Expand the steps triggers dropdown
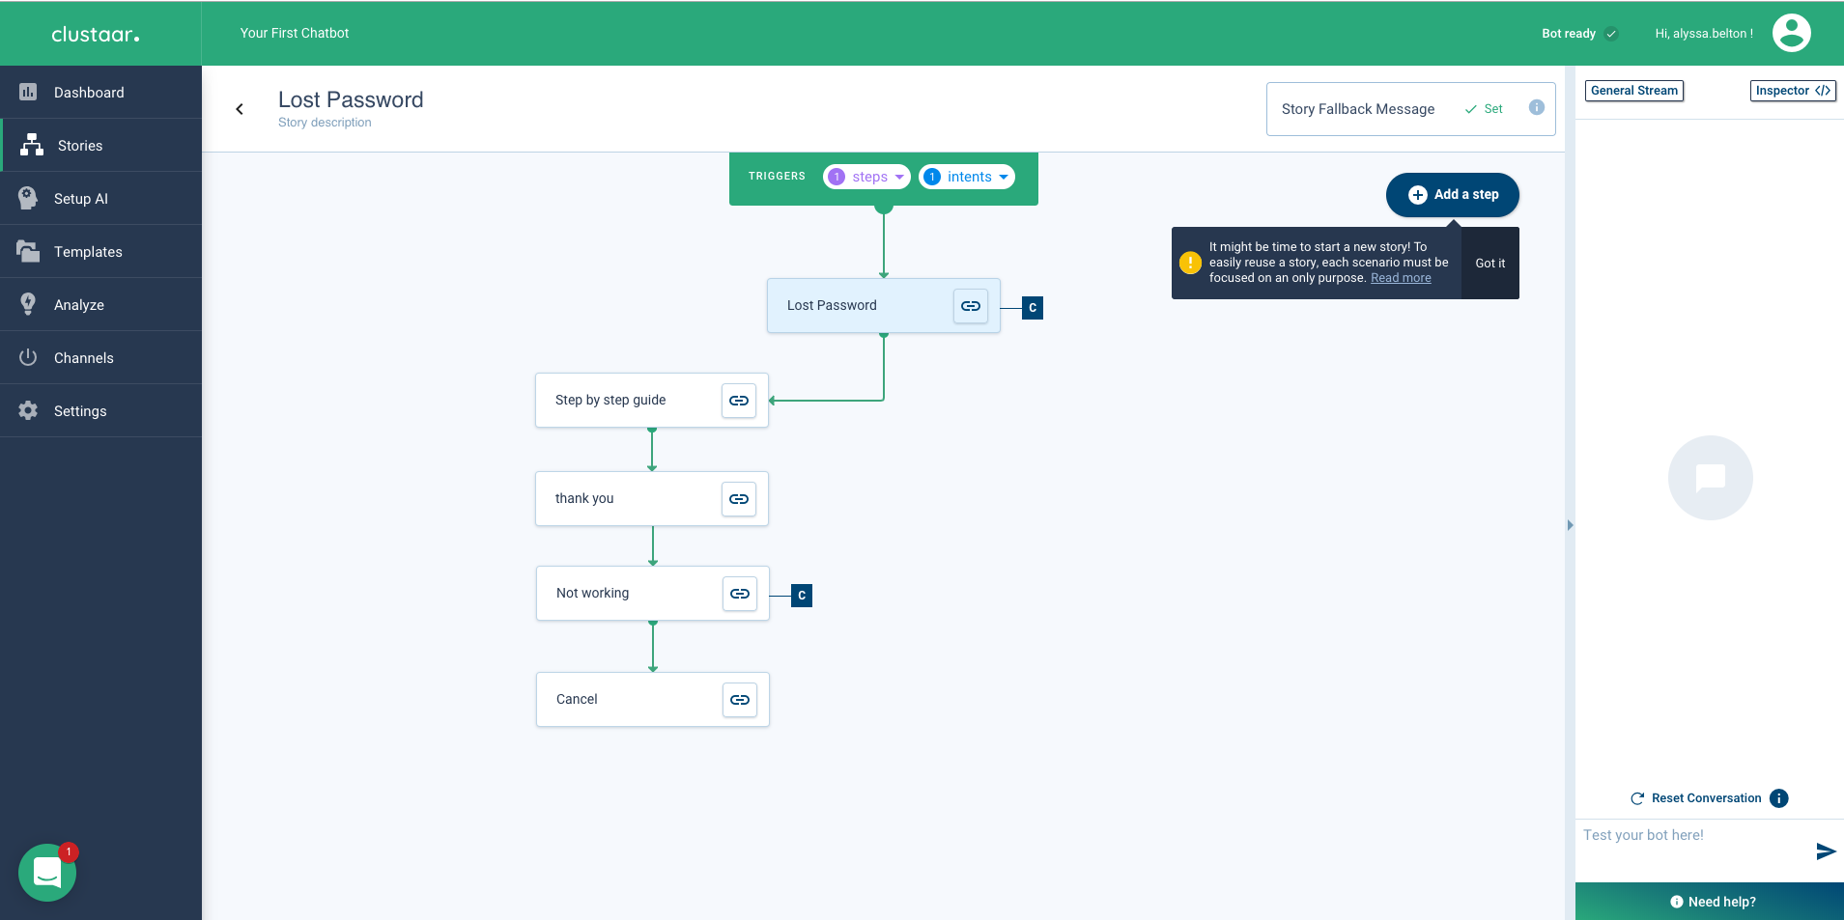The height and width of the screenshot is (920, 1844). pos(866,177)
